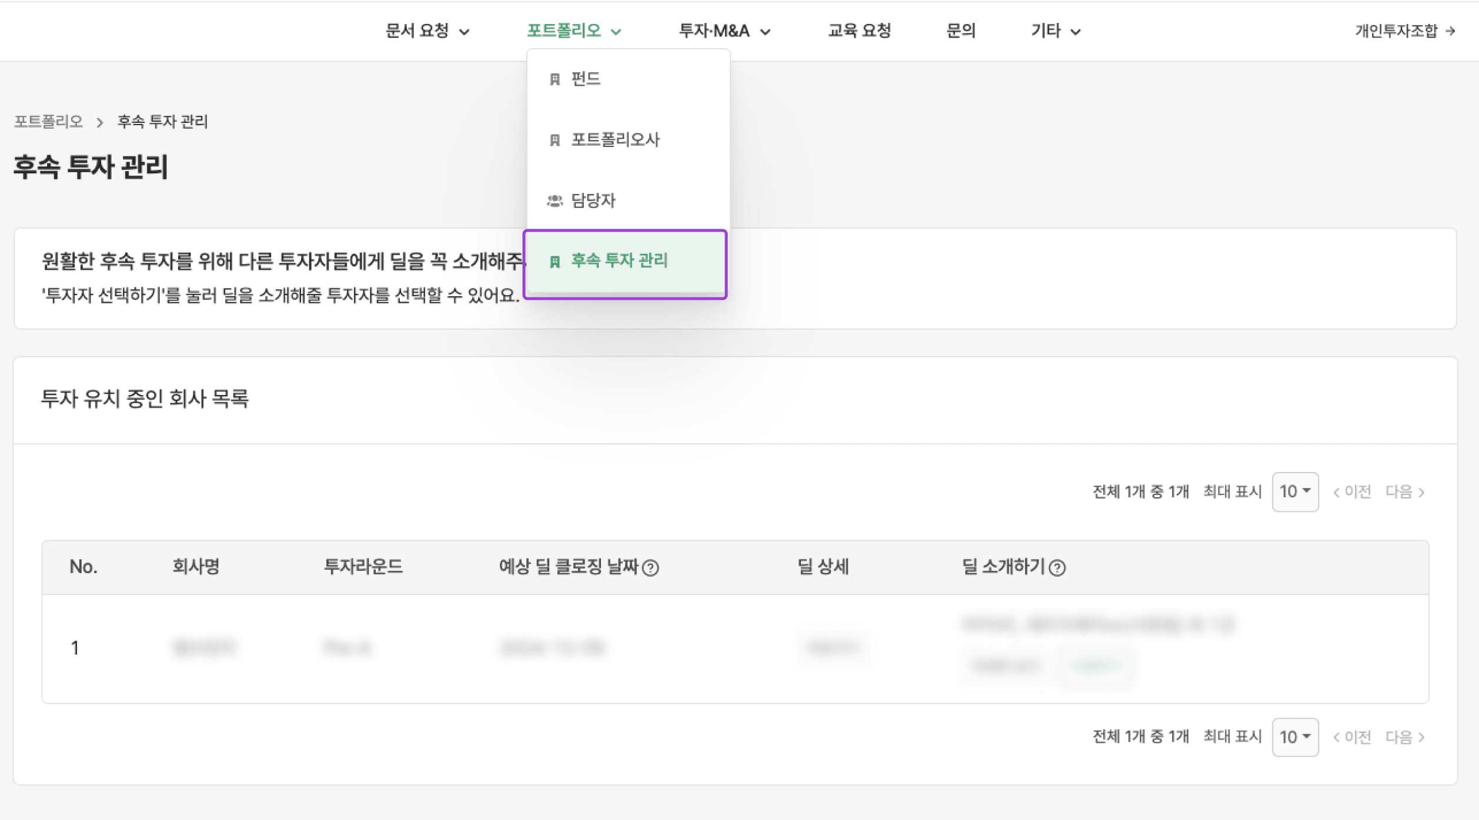This screenshot has height=820, width=1479.
Task: Click the arrow icon next to 개인투자조합
Action: tap(1450, 31)
